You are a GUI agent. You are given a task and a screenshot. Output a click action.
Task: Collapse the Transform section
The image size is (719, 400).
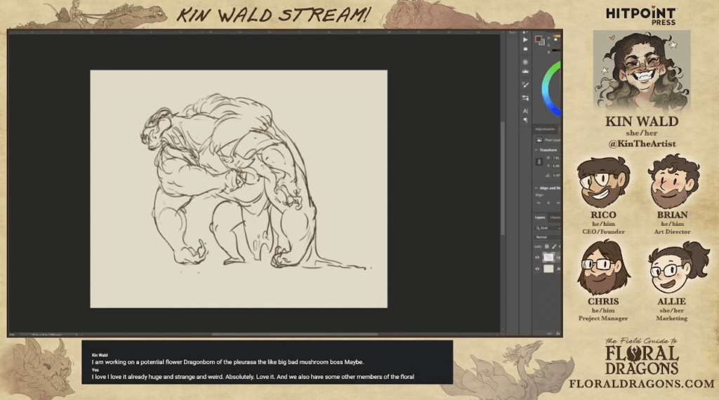[536, 150]
